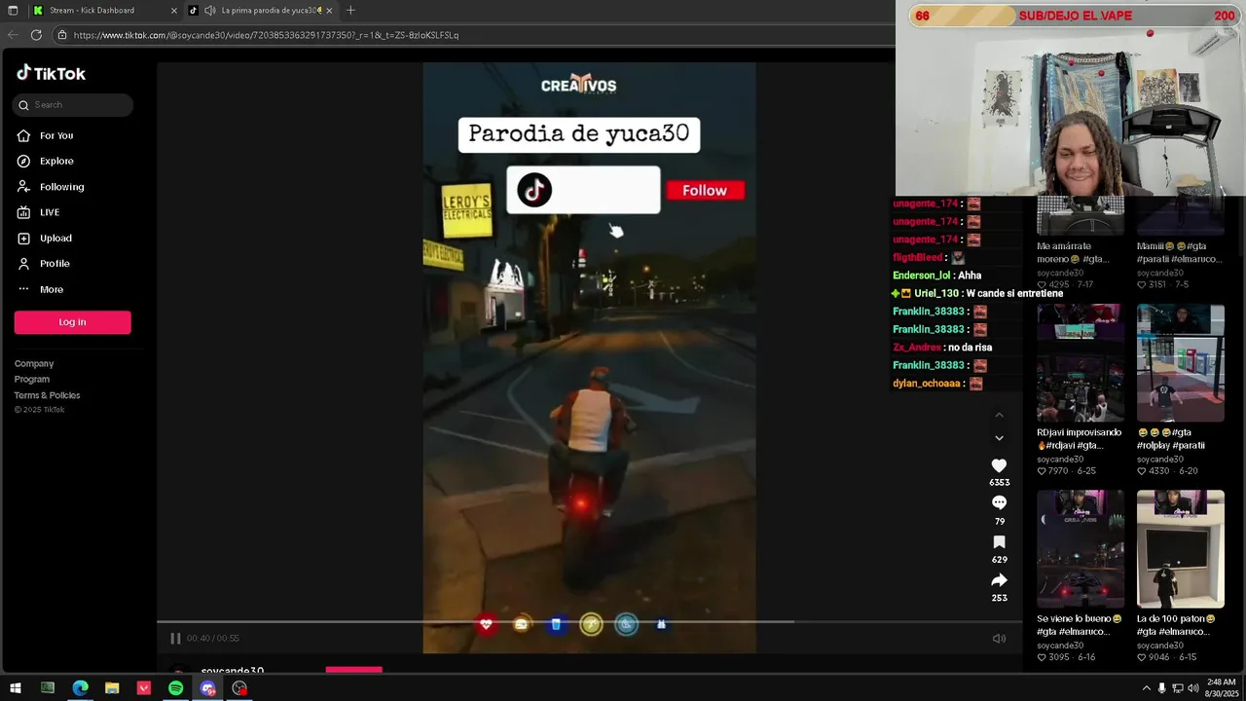The image size is (1246, 701).
Task: Seek on the video progress bar
Action: click(590, 621)
